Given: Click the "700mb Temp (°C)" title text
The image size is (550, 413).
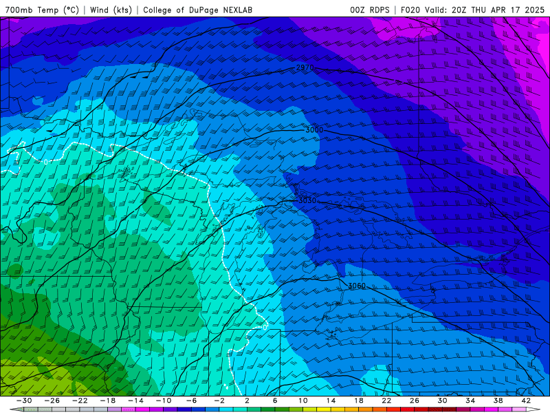Looking at the screenshot, I should (x=42, y=10).
